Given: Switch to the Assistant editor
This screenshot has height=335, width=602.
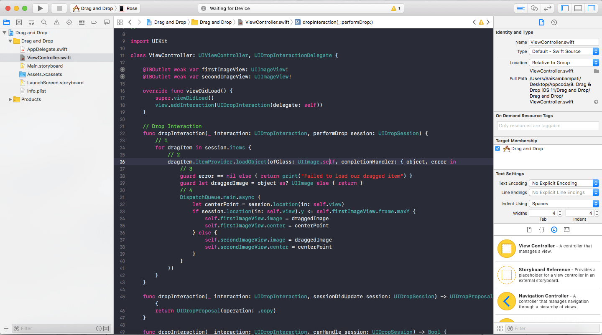Looking at the screenshot, I should click(534, 8).
